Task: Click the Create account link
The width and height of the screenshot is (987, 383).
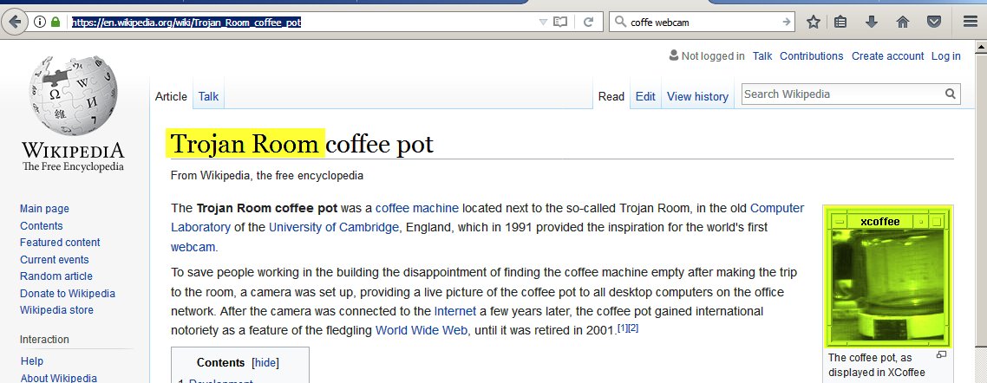Action: pyautogui.click(x=887, y=56)
